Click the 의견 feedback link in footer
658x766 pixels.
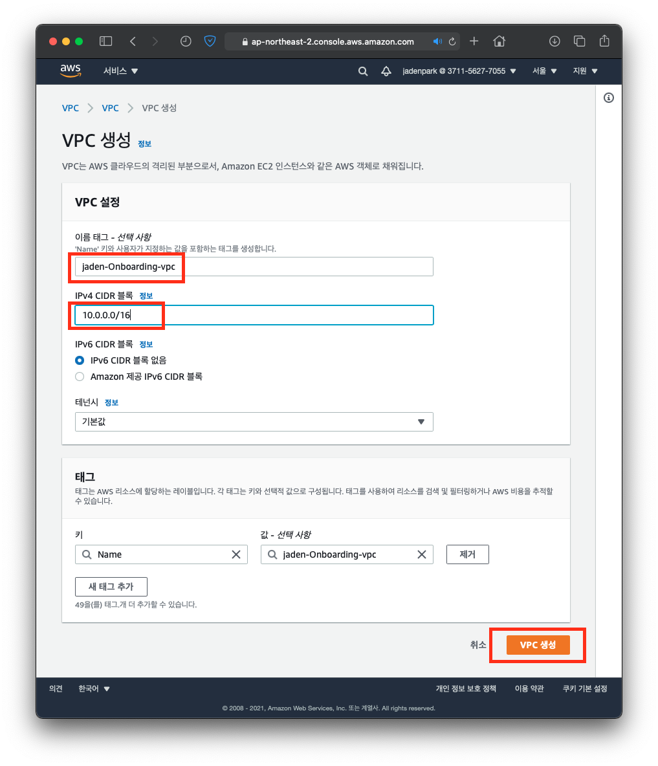[56, 688]
